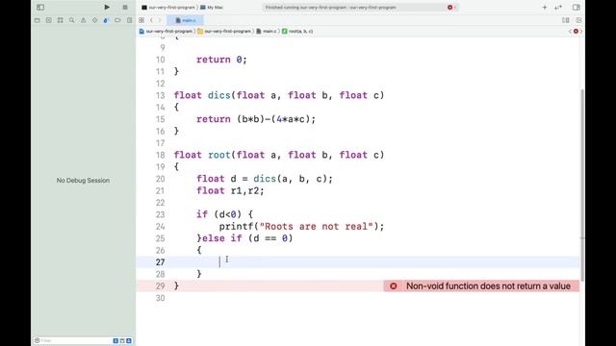Image resolution: width=616 pixels, height=346 pixels.
Task: Open our-very-first-program folder breadcrumb
Action: point(224,31)
